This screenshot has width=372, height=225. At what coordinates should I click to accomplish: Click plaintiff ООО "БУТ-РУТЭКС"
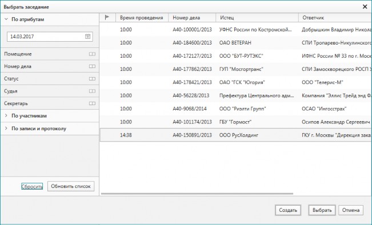pos(241,56)
